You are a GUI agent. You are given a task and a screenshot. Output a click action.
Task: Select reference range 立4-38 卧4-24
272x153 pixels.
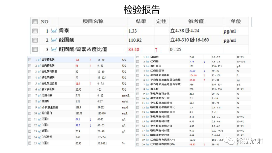[185, 31]
